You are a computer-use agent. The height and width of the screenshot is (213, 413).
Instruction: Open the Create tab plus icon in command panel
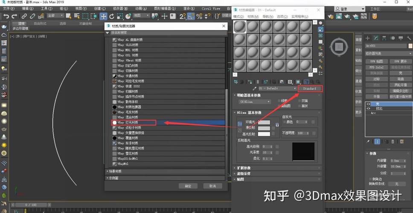point(368,38)
